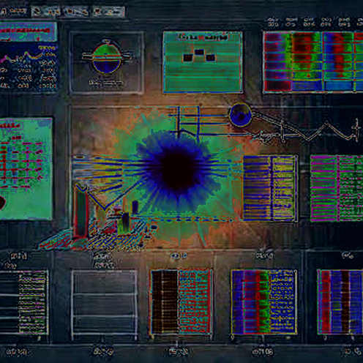Click the middle raised black block in the green panel
Image resolution: width=363 pixels, height=363 pixels.
click(x=199, y=52)
